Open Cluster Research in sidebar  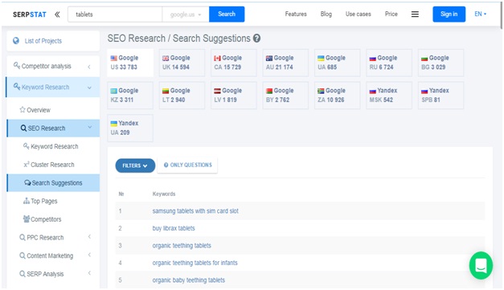[x=53, y=165]
